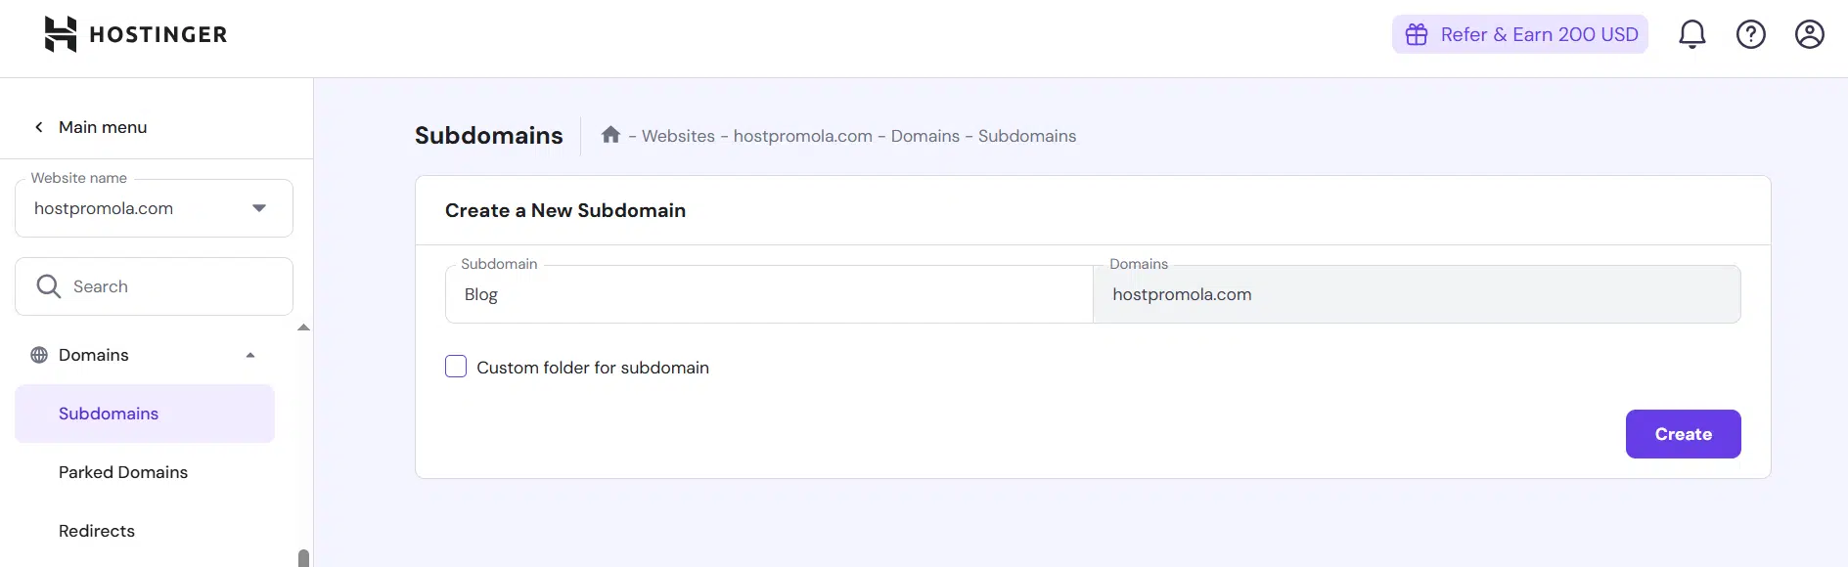Click the gift icon in Refer & Earn

point(1417,34)
